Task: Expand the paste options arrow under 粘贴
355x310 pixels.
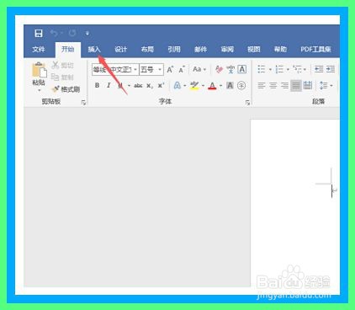Action: [40, 90]
